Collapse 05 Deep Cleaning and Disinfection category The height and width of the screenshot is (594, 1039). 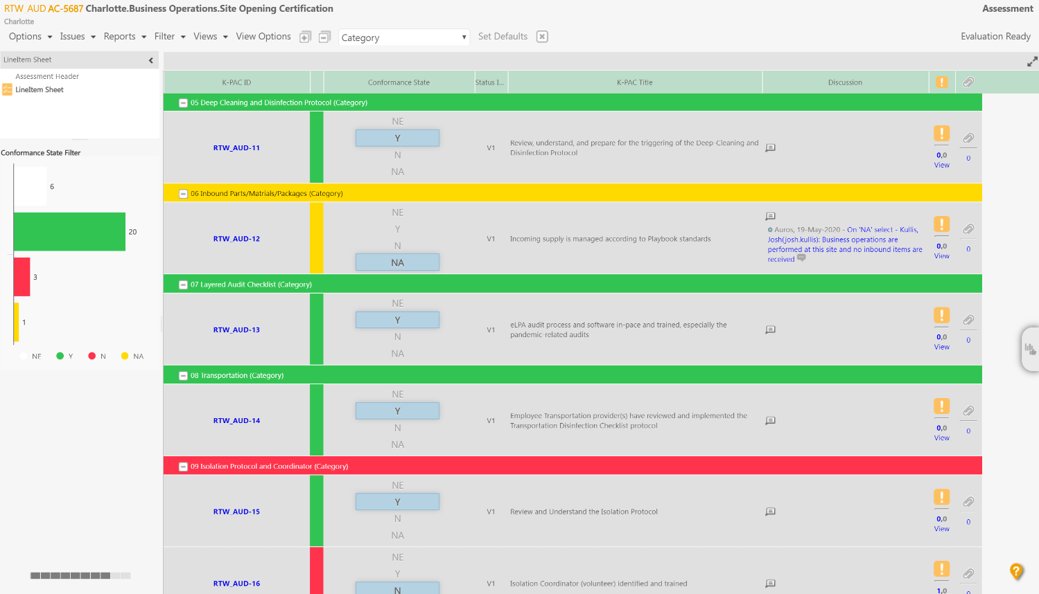tap(183, 102)
